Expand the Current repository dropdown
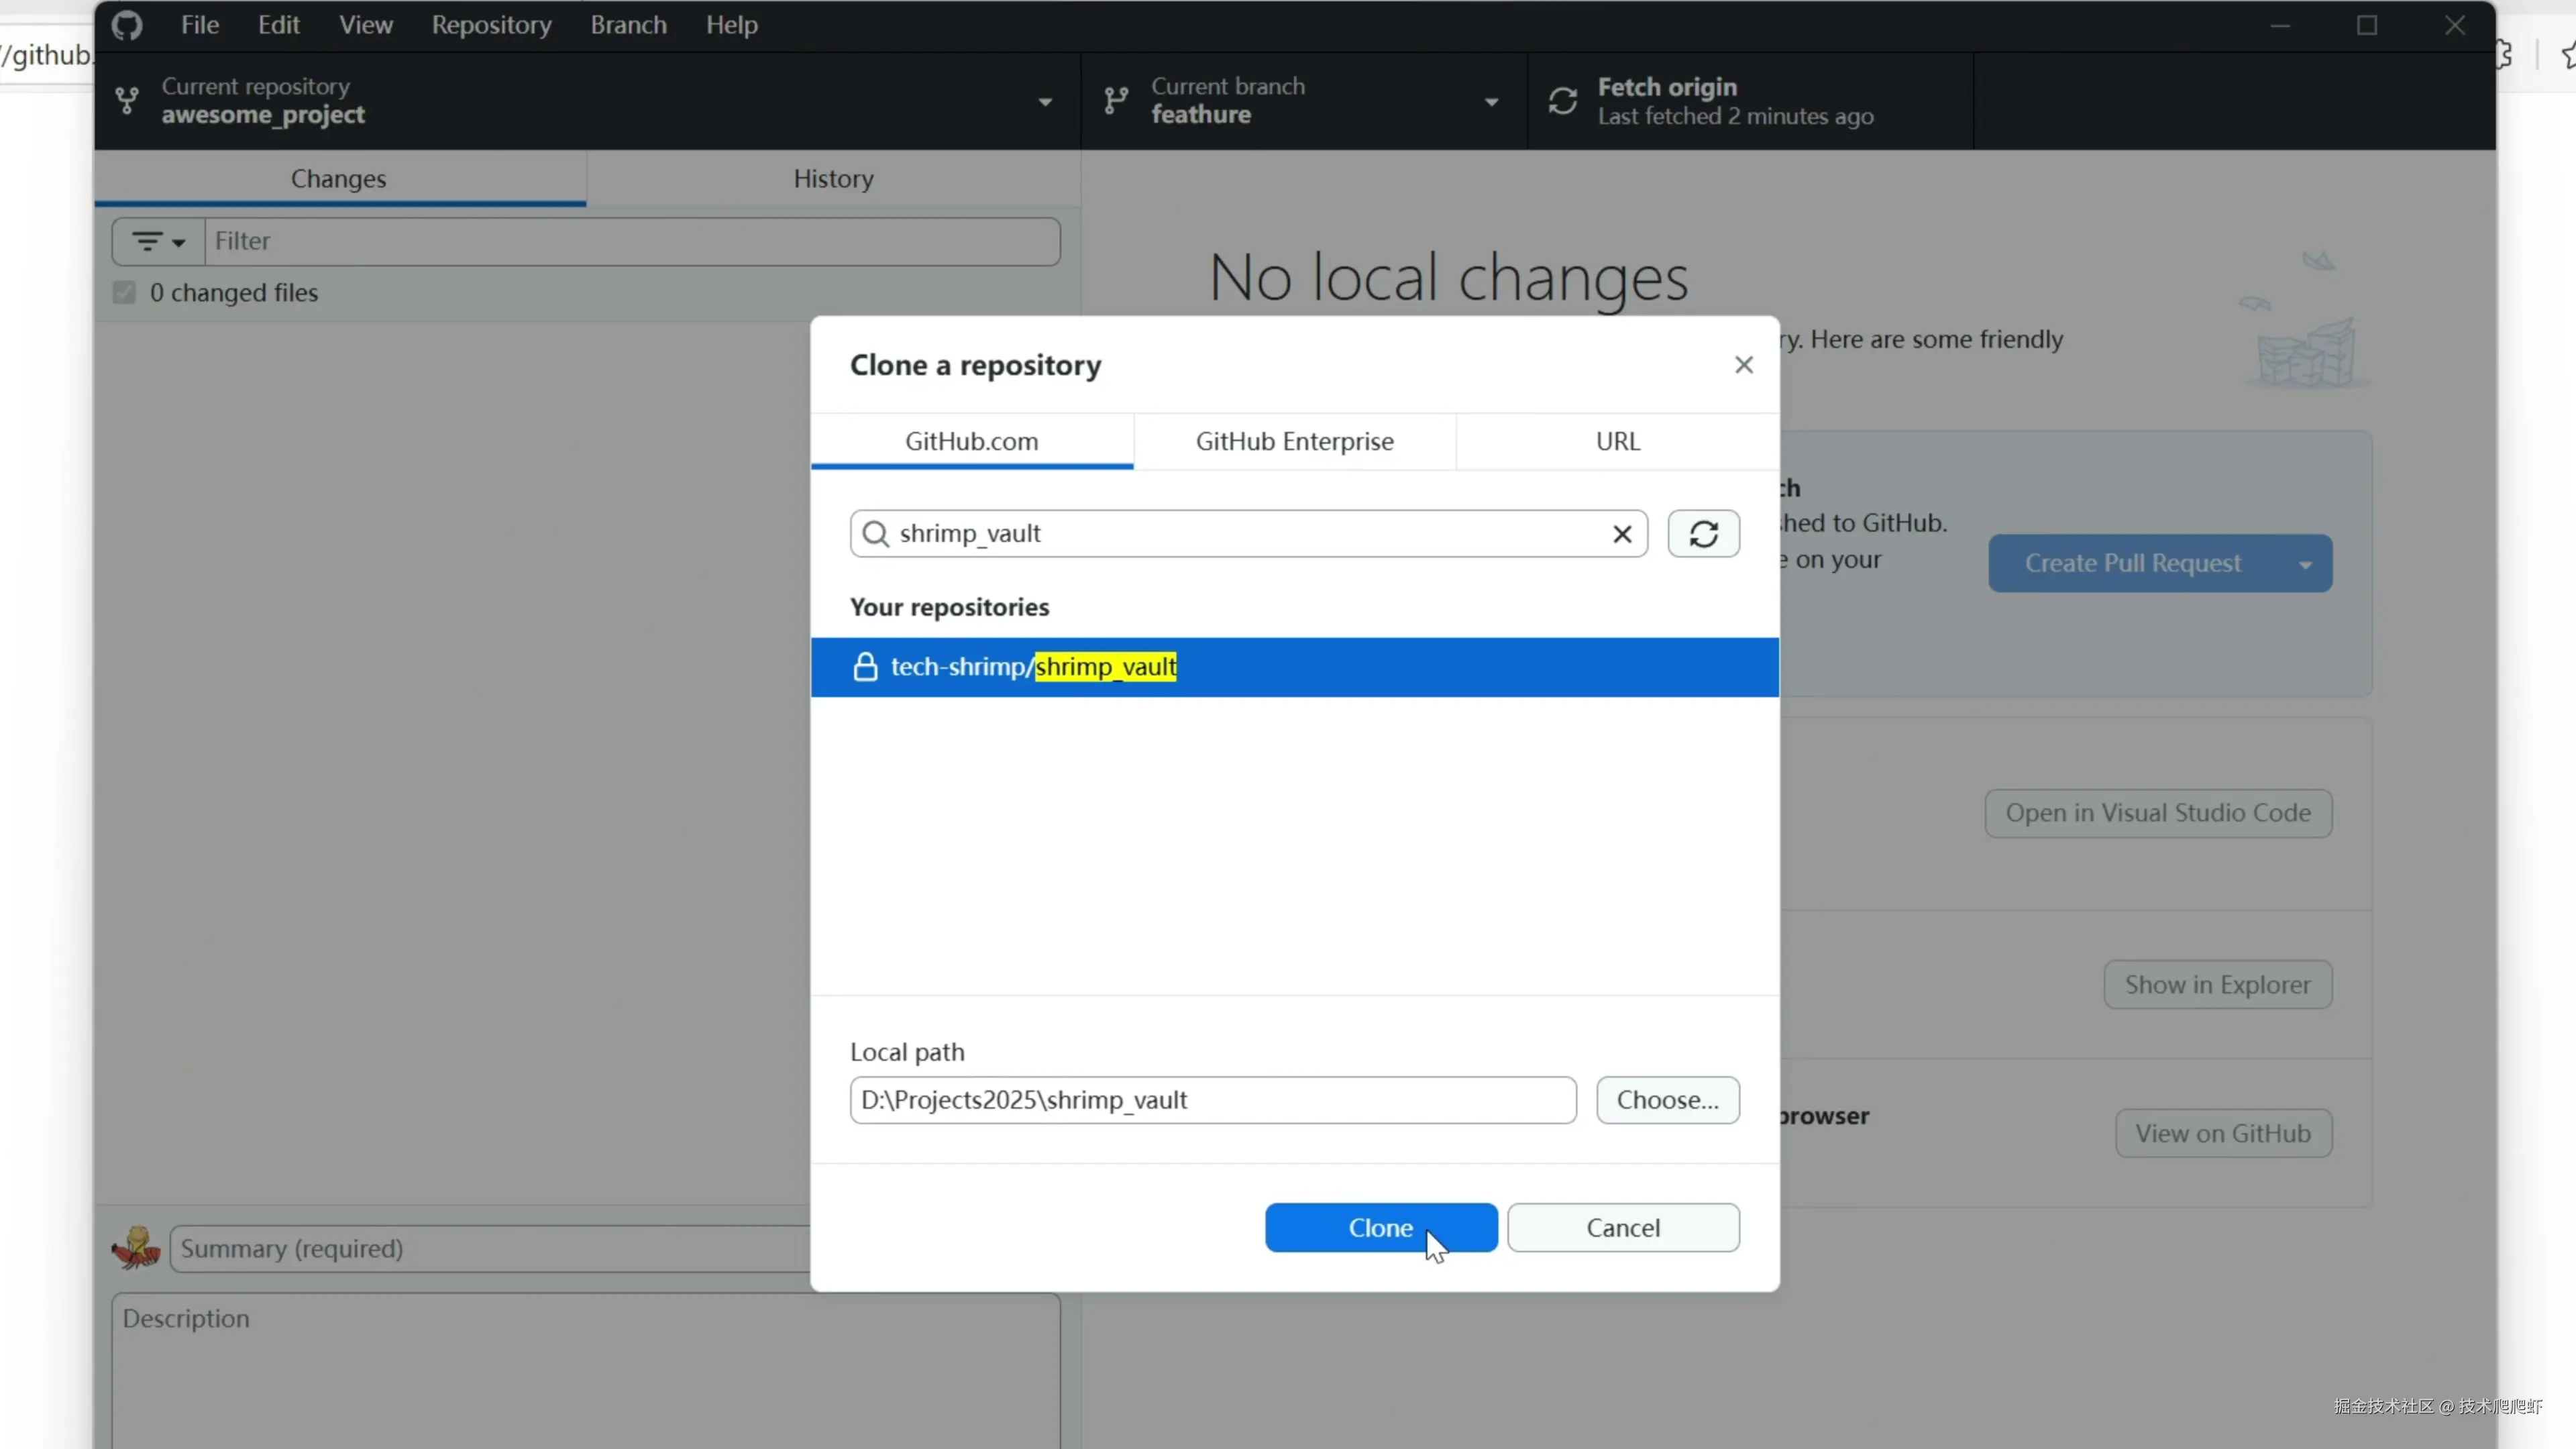2576x1449 pixels. pos(1045,102)
